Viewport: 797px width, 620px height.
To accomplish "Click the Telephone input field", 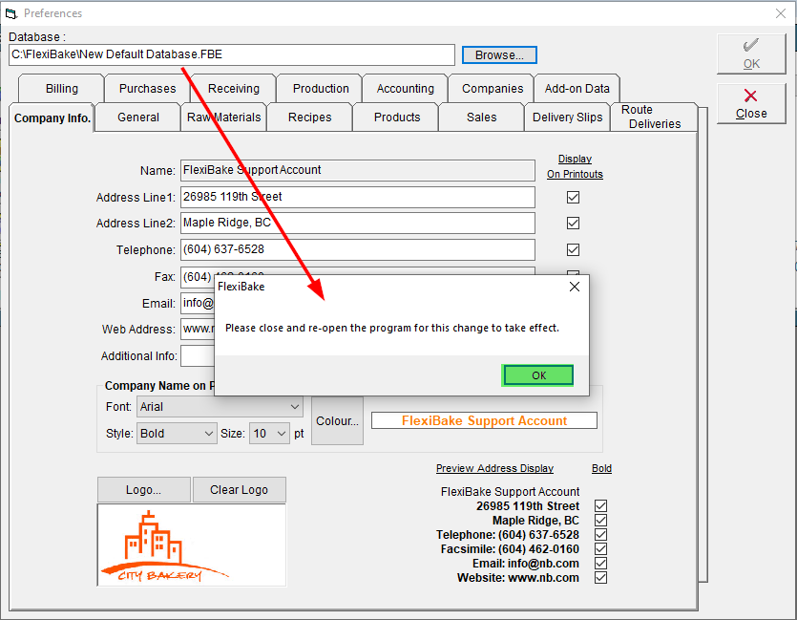I will (x=358, y=249).
